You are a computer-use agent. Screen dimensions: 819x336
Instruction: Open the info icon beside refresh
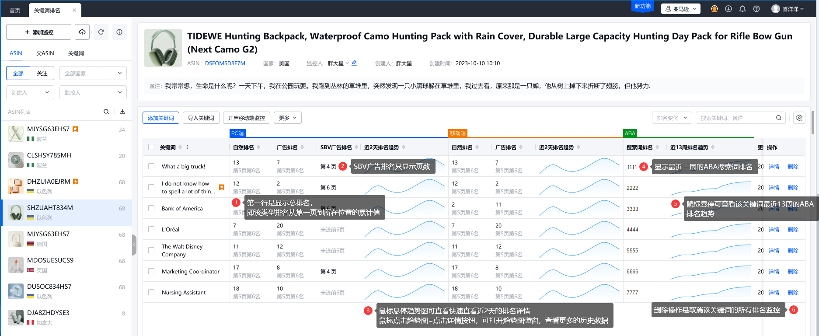click(119, 32)
